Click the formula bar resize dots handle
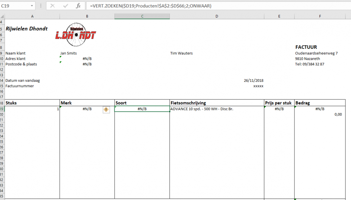This screenshot has width=351, height=200. click(x=41, y=6)
